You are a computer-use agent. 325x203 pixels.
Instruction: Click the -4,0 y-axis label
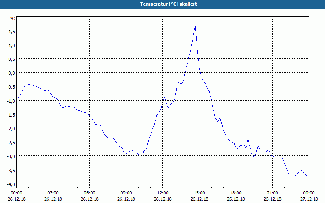(11, 184)
